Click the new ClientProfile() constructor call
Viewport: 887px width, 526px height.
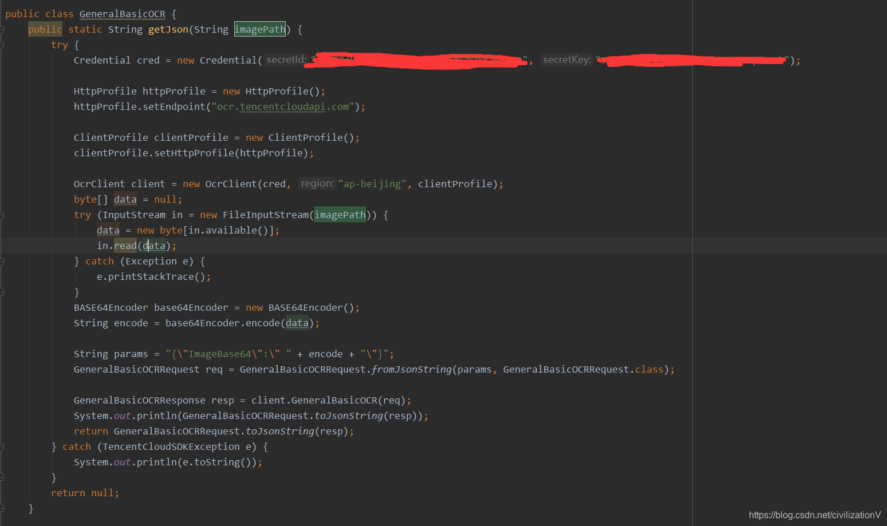(x=300, y=138)
